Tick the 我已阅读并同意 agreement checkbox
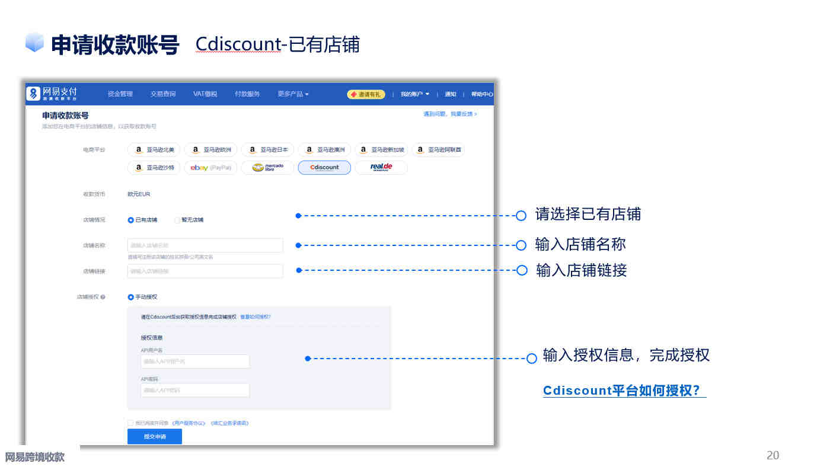817x467 pixels. pos(130,423)
